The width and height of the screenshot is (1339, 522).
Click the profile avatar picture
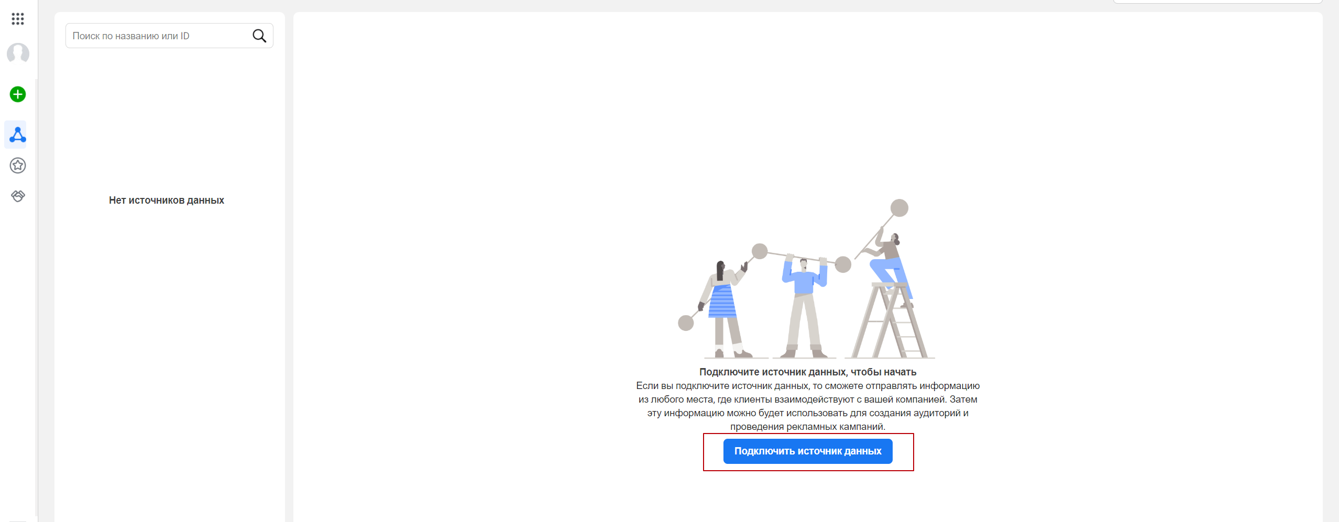point(18,53)
